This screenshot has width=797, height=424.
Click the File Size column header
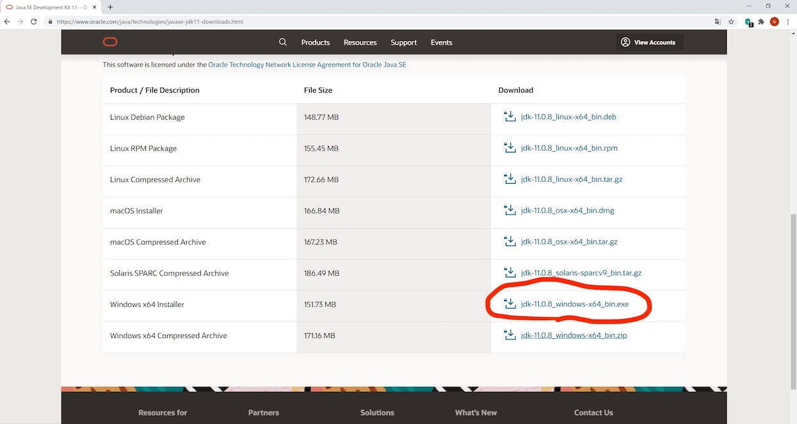(318, 90)
